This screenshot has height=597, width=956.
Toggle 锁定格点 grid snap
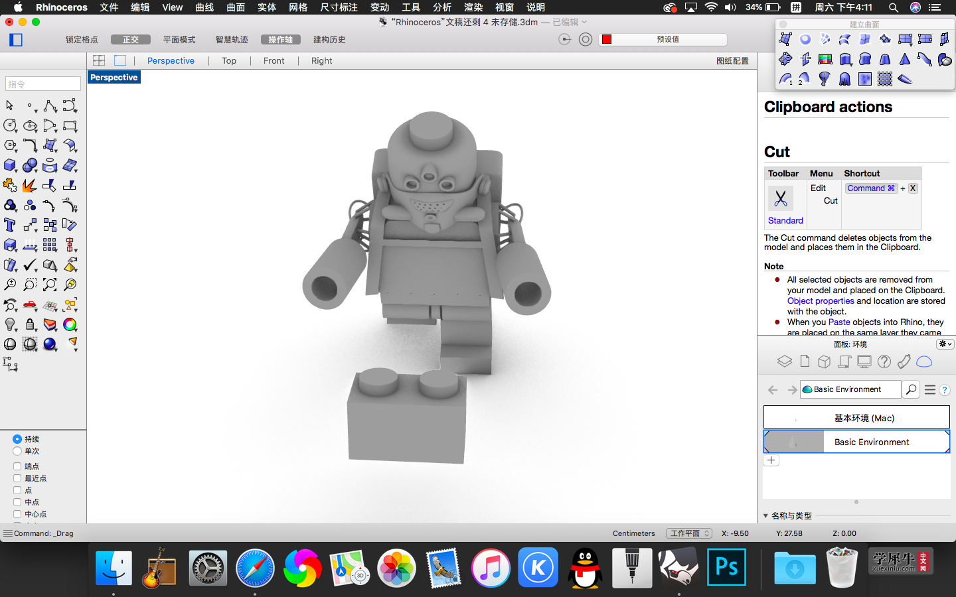click(82, 40)
